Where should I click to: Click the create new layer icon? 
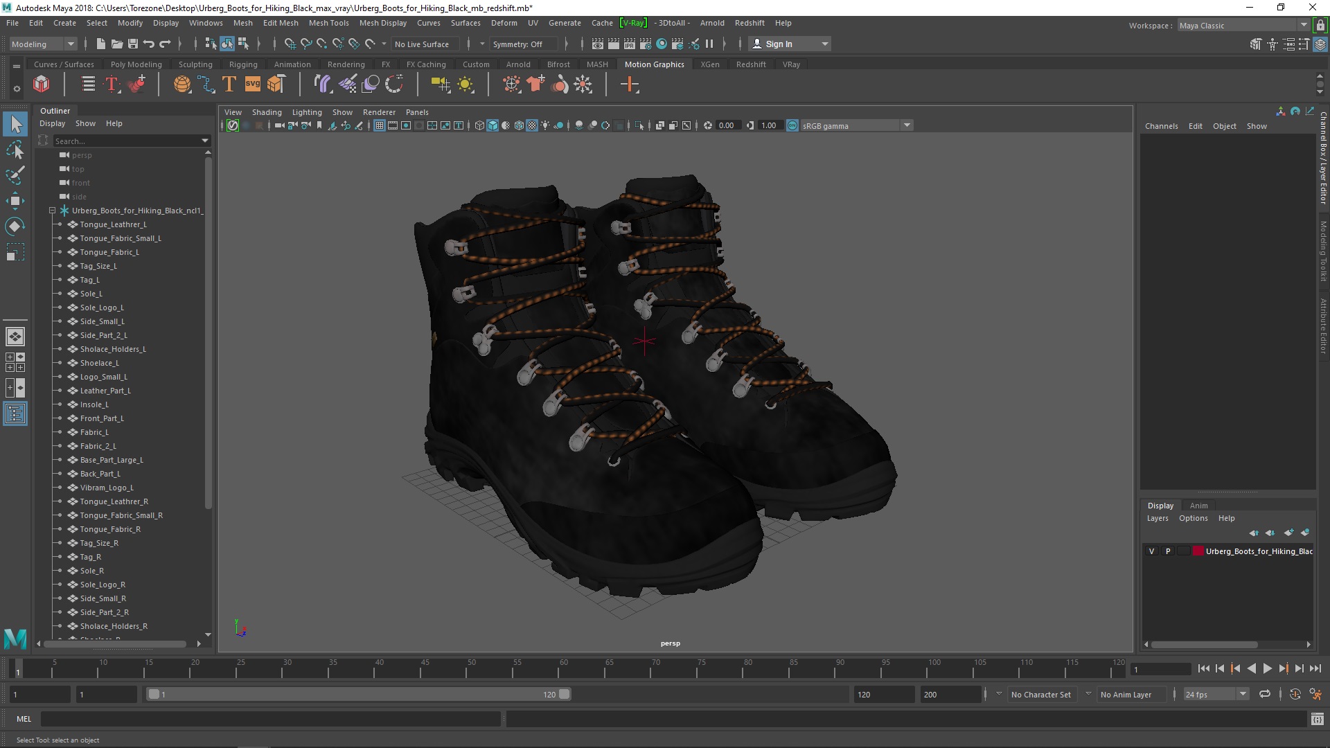coord(1288,533)
